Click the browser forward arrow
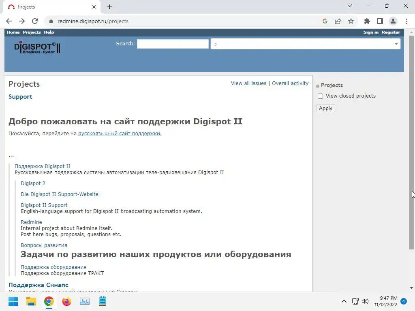This screenshot has width=415, height=311. click(x=22, y=21)
